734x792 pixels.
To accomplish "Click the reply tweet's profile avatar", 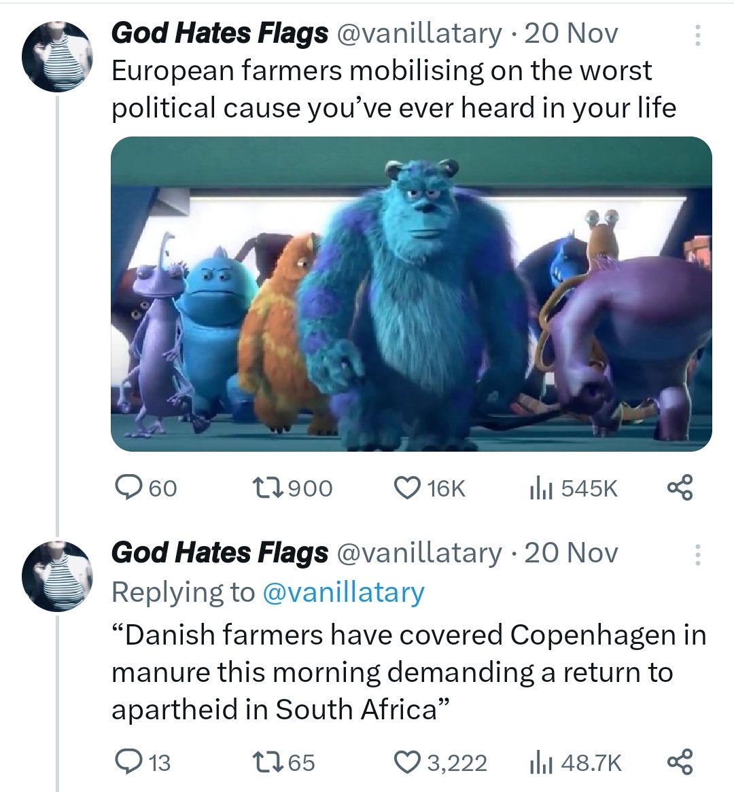I will click(58, 576).
